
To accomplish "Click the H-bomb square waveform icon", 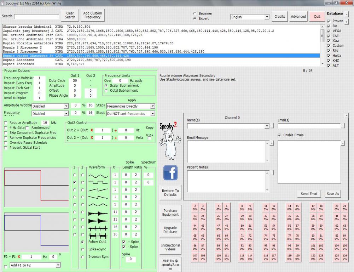I will point(98,236).
